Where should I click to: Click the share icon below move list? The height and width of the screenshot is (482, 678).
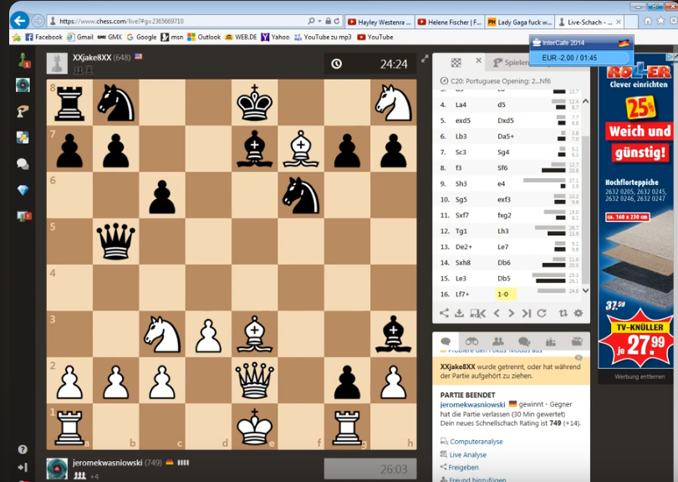(x=444, y=313)
